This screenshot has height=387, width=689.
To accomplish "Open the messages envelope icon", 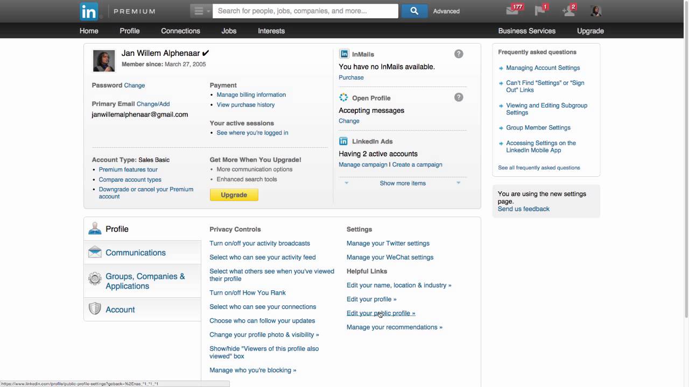I will 512,11.
